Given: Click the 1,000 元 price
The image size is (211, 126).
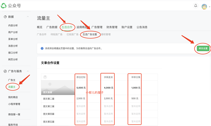Looking at the screenshot, I should pyautogui.click(x=136, y=88).
